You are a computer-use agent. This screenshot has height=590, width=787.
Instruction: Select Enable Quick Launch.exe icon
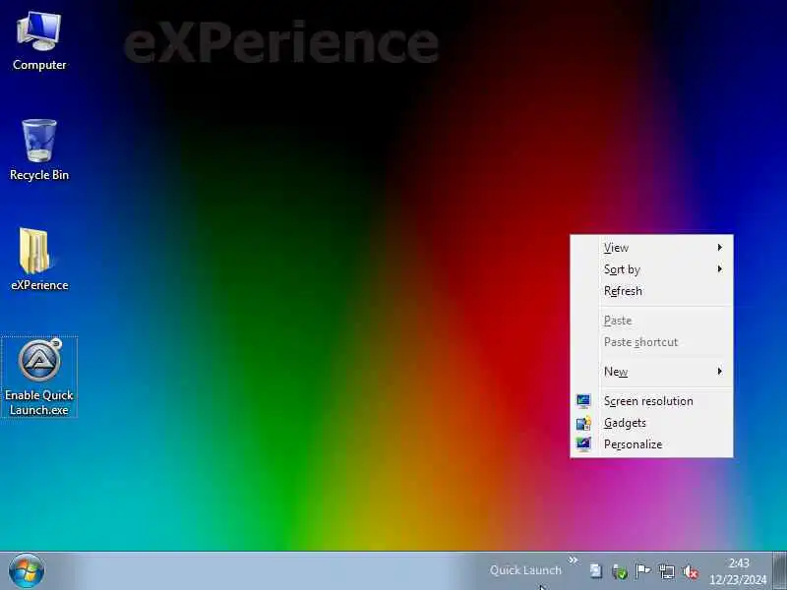(39, 378)
